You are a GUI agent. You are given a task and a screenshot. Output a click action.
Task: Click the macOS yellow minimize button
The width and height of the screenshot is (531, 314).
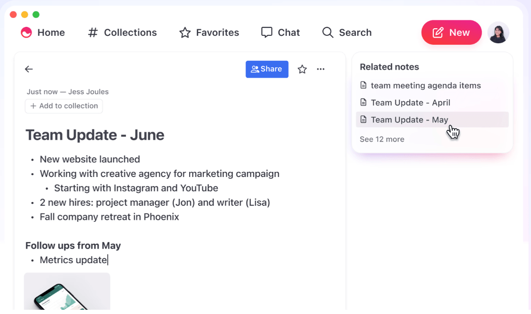[x=25, y=15]
